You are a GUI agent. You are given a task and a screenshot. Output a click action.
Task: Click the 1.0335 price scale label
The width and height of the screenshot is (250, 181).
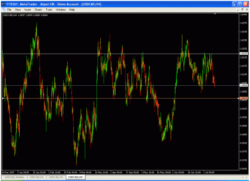[244, 32]
